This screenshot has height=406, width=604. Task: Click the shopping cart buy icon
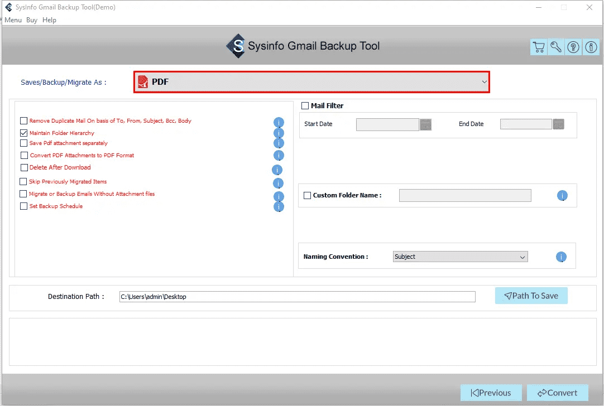(x=539, y=47)
